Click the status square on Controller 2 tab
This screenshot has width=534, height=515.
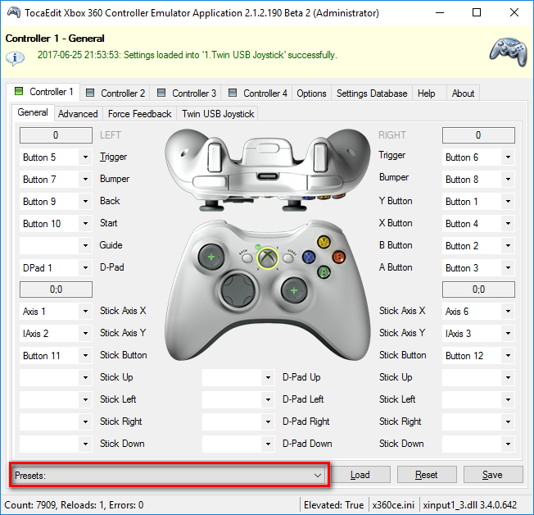pos(90,93)
